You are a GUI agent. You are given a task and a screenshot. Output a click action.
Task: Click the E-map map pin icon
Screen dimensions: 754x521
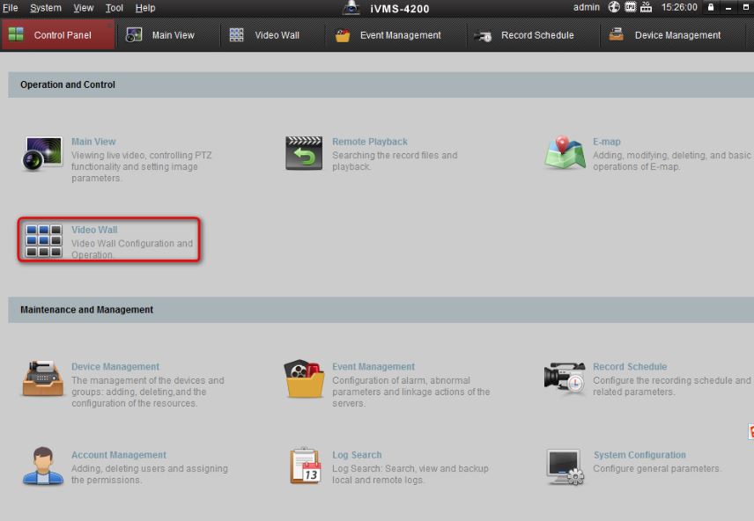(x=565, y=153)
